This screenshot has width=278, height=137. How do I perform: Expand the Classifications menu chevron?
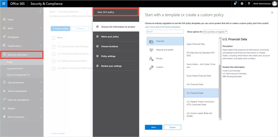click(40, 46)
